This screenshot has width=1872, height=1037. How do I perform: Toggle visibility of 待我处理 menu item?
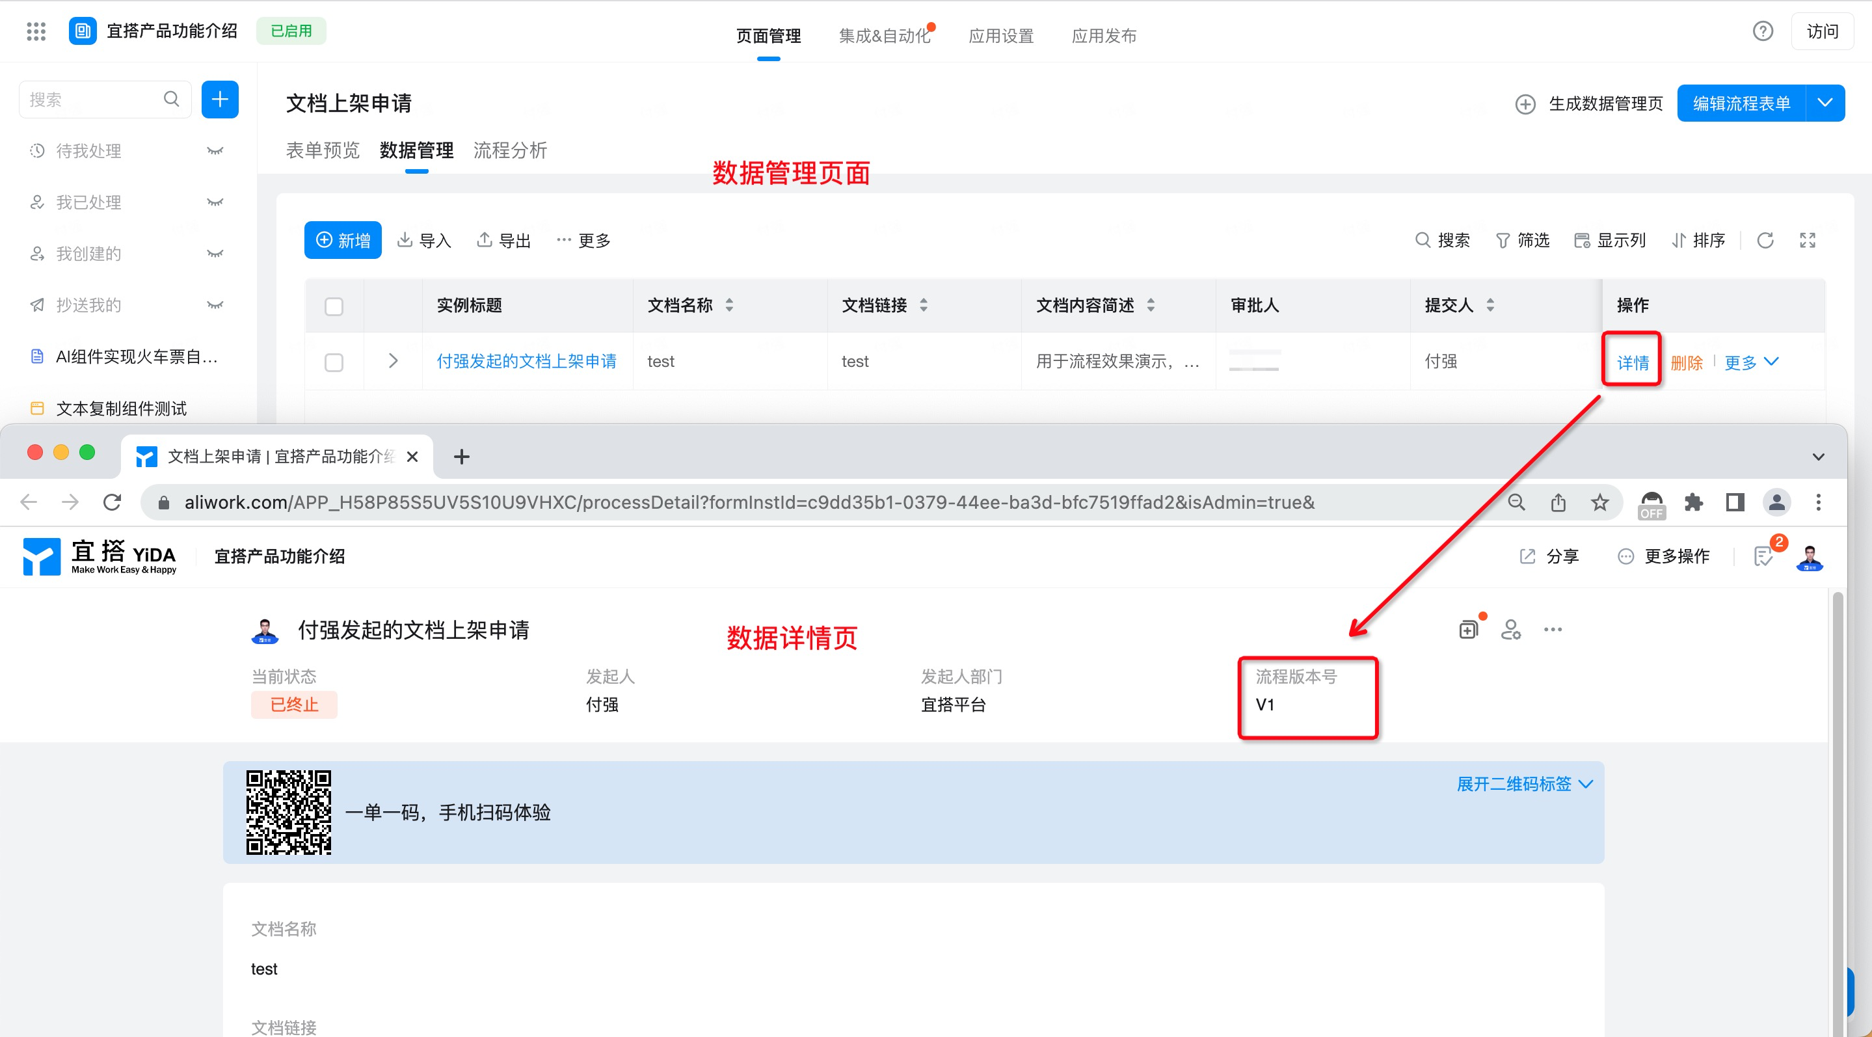pos(215,151)
